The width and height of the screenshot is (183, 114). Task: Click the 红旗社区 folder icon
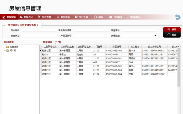point(7,47)
